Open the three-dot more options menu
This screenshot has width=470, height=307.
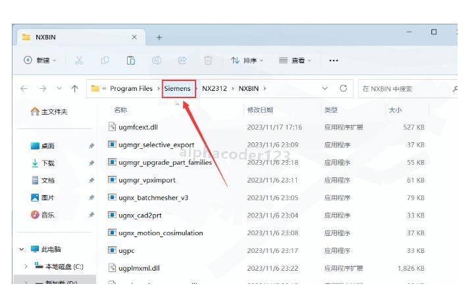(x=334, y=61)
